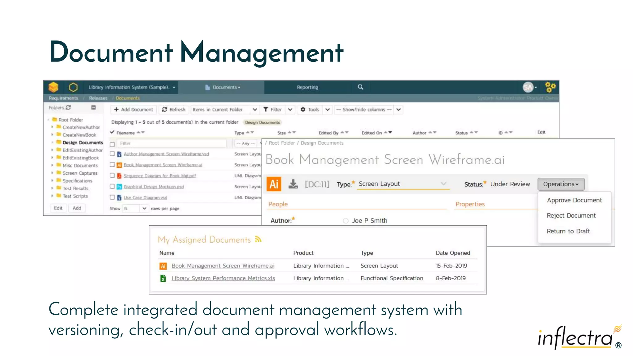633x356 pixels.
Task: Download the document via the download icon
Action: pyautogui.click(x=293, y=184)
